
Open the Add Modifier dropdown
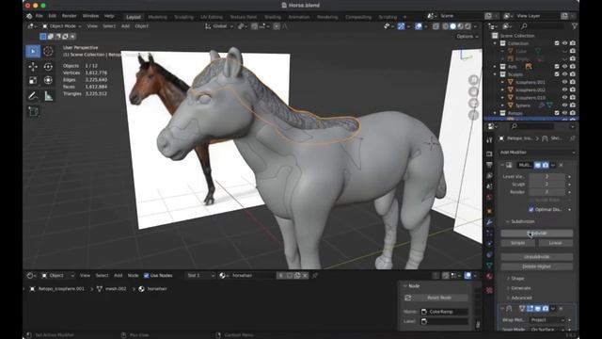point(537,153)
